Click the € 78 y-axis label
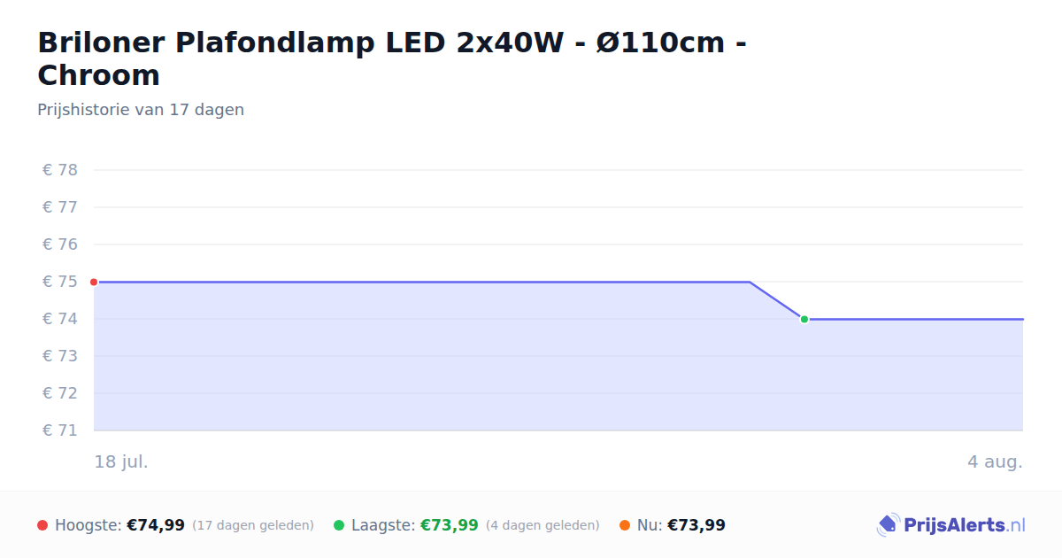1062x558 pixels. pos(60,170)
